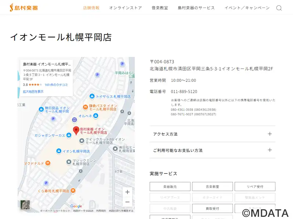Click the ガシャポンサーカス map pin icon

click(x=69, y=135)
